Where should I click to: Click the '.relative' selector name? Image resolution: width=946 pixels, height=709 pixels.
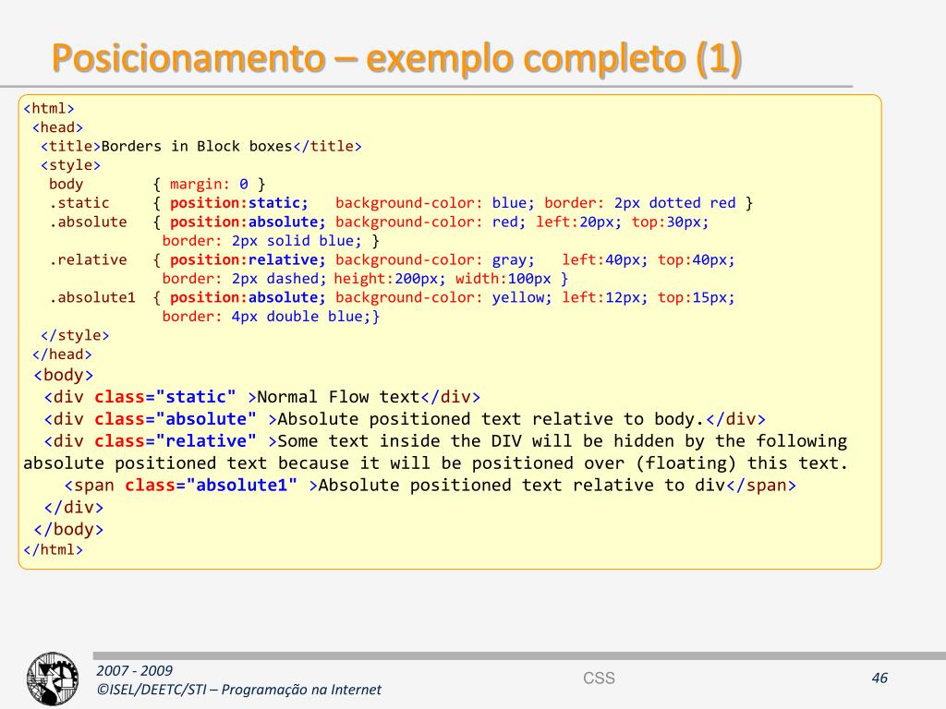[88, 259]
